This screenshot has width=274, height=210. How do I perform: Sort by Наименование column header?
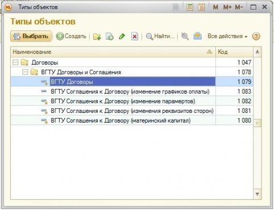point(113,52)
